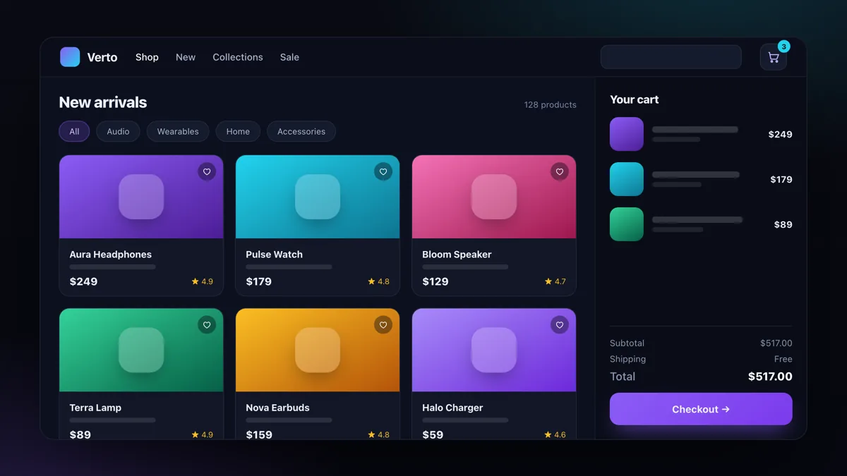
Task: Open Terra Lamp product image
Action: [x=141, y=350]
